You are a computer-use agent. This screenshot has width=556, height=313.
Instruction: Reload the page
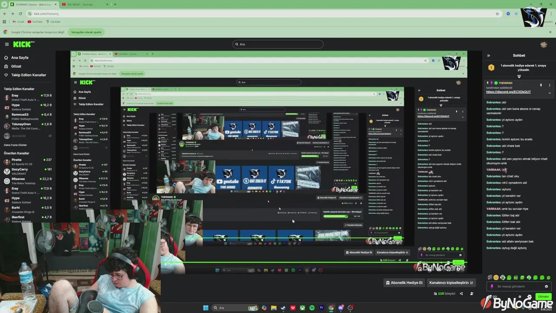click(20, 13)
